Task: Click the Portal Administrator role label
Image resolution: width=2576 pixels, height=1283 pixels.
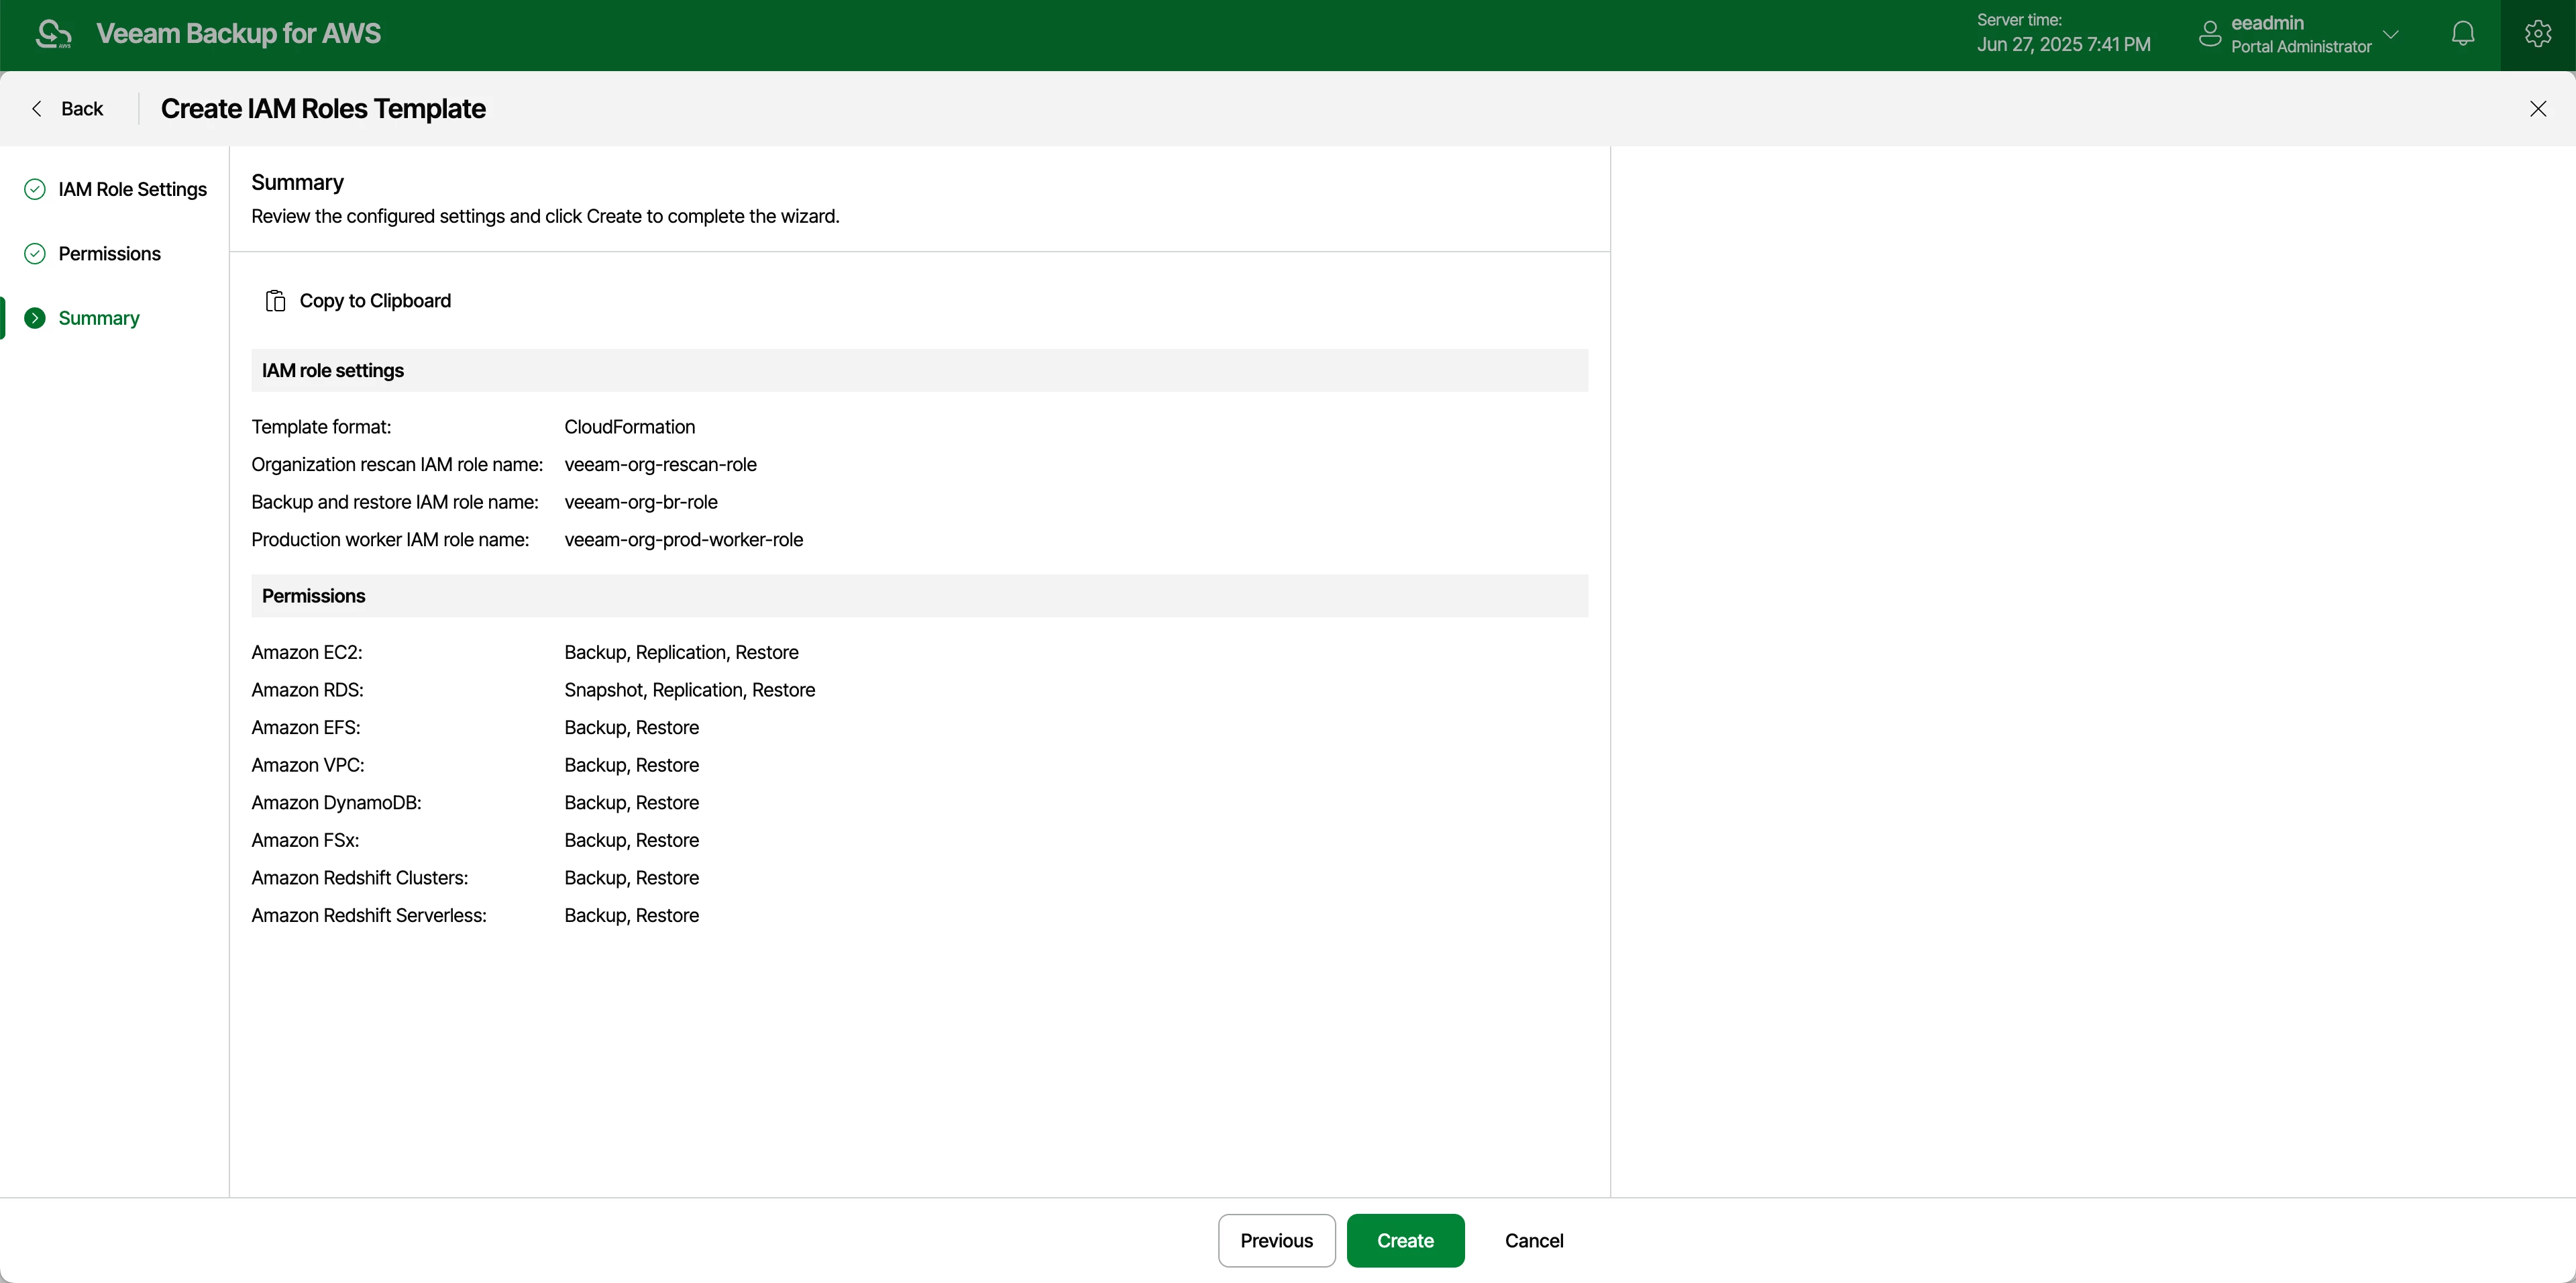Action: (x=2301, y=47)
